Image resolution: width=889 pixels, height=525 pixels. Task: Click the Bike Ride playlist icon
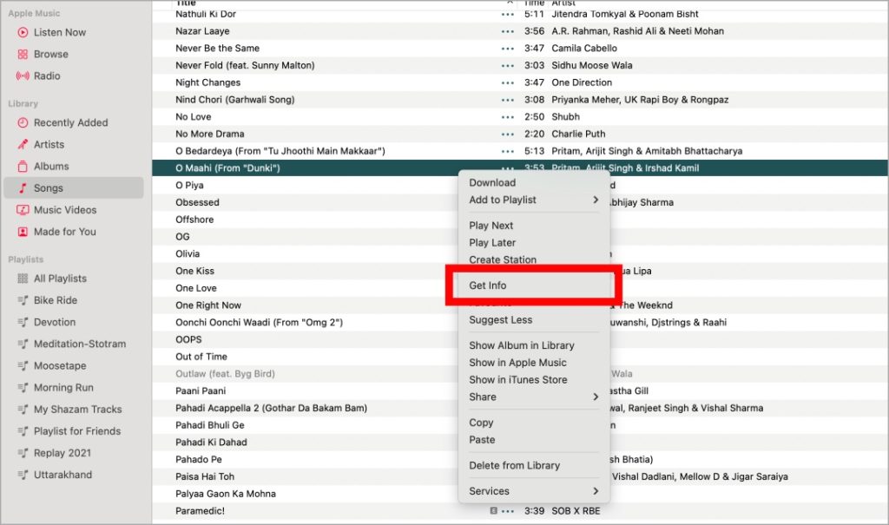click(23, 300)
